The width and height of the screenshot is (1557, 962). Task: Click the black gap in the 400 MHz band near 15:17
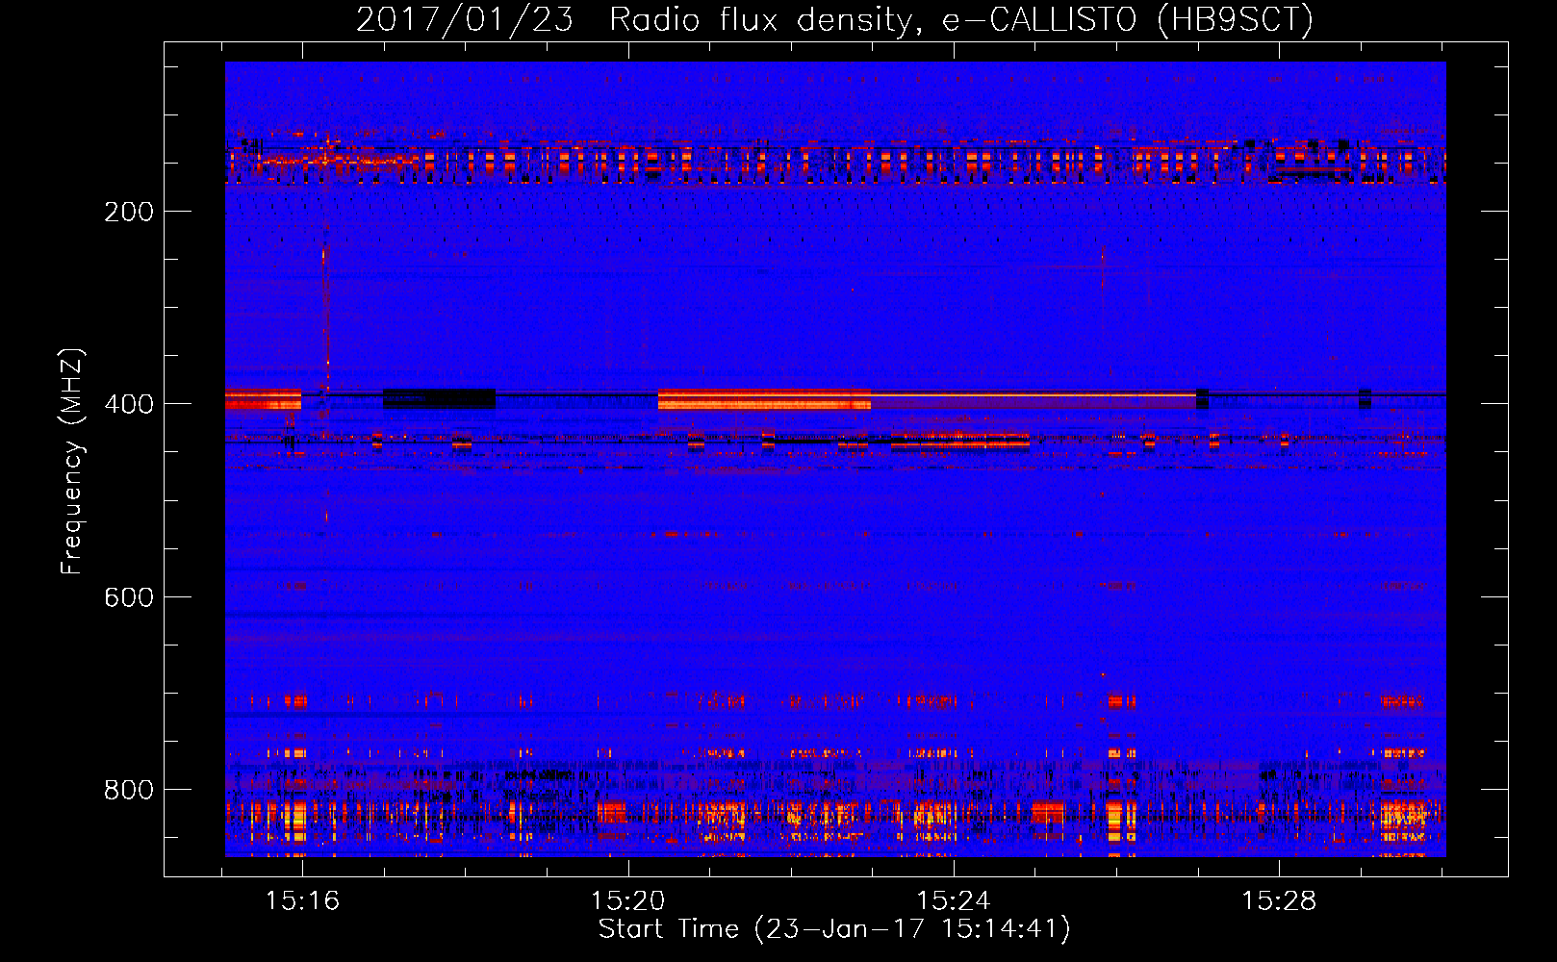point(439,398)
